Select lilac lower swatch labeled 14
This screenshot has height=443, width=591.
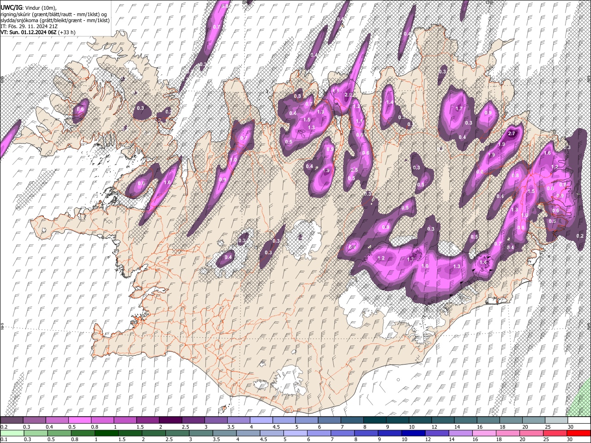460,433
